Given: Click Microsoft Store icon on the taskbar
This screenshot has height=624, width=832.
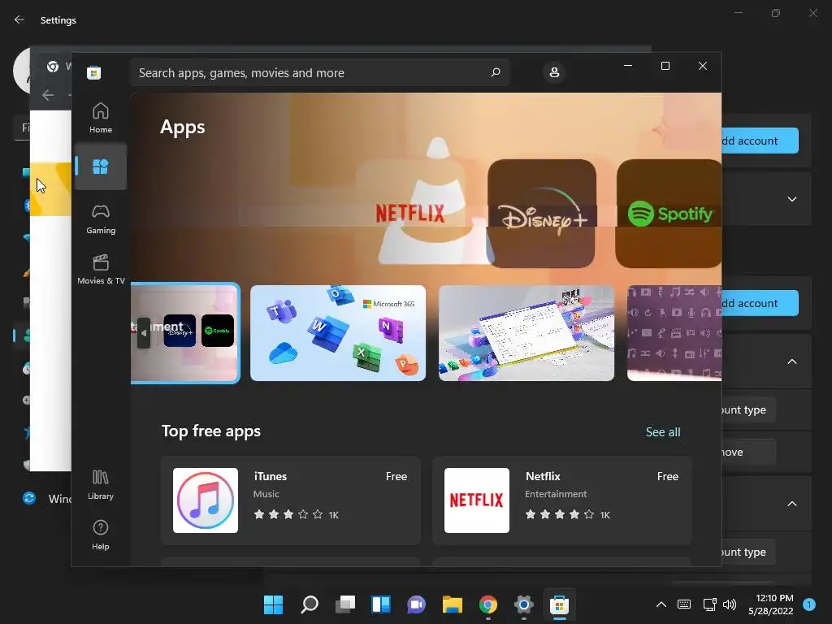Looking at the screenshot, I should point(559,604).
